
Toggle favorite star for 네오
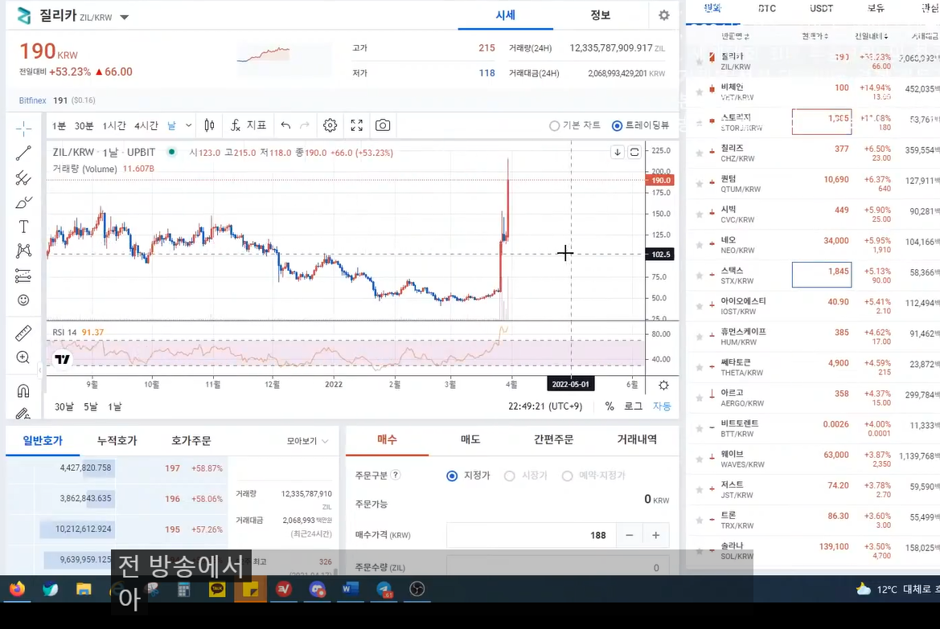point(699,244)
